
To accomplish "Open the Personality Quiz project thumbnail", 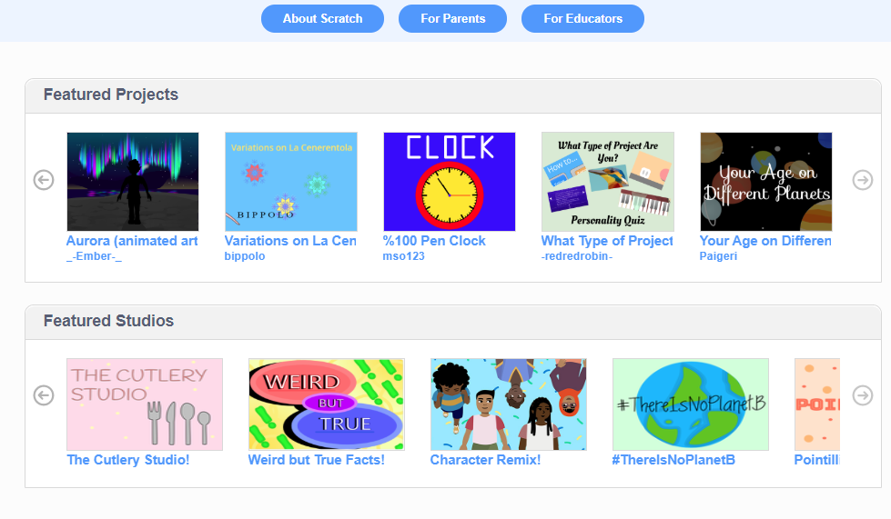I will (607, 182).
